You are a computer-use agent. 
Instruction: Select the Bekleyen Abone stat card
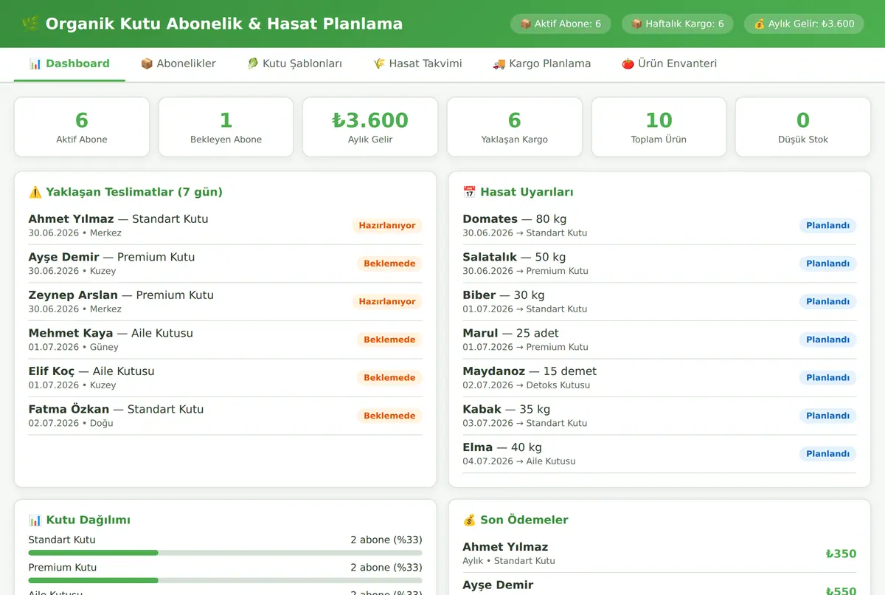pyautogui.click(x=226, y=127)
